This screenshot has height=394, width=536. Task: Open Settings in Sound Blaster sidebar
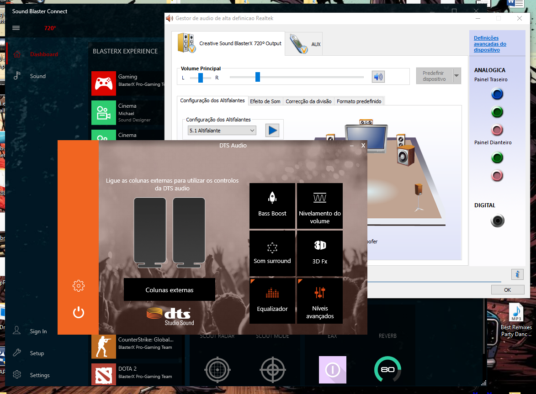[40, 375]
